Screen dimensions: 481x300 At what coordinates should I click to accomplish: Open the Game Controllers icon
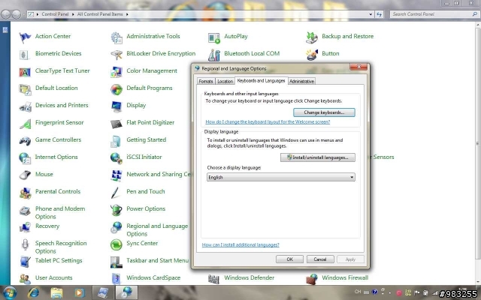[25, 141]
